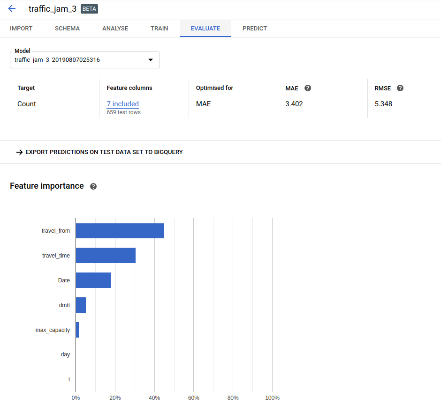Image resolution: width=441 pixels, height=405 pixels.
Task: Open the 7 included feature columns link
Action: [122, 104]
